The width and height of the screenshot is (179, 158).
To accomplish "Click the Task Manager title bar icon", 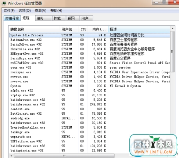I will 4,3.
